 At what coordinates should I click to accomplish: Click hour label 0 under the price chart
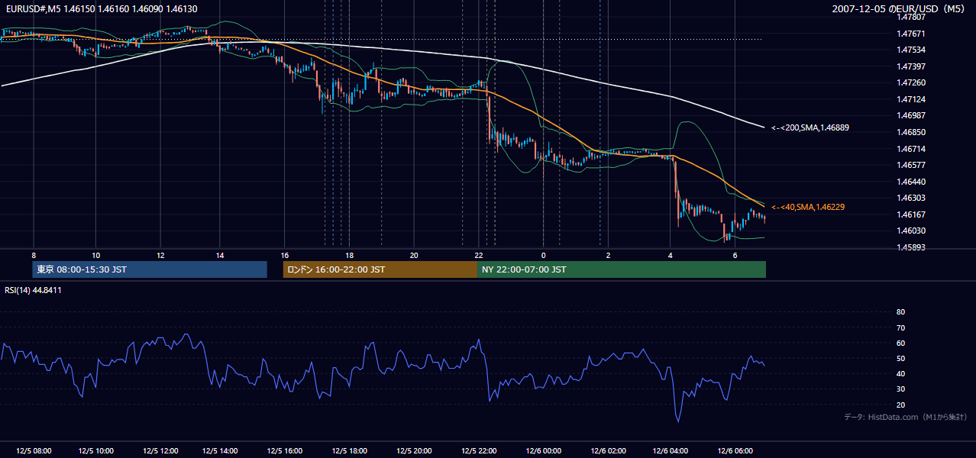(x=544, y=255)
